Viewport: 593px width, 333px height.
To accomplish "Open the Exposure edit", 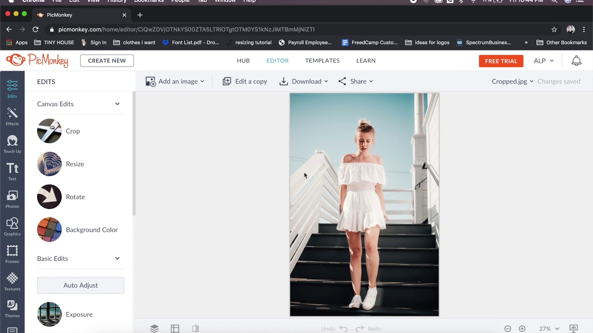I will 65,314.
